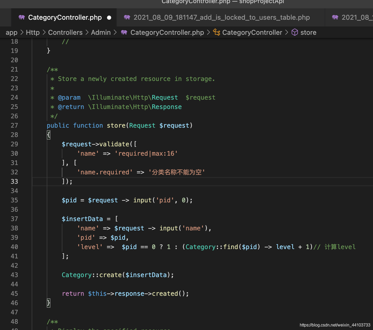This screenshot has height=330, width=373.
Task: Click 'created()' call on line 45
Action: point(169,294)
